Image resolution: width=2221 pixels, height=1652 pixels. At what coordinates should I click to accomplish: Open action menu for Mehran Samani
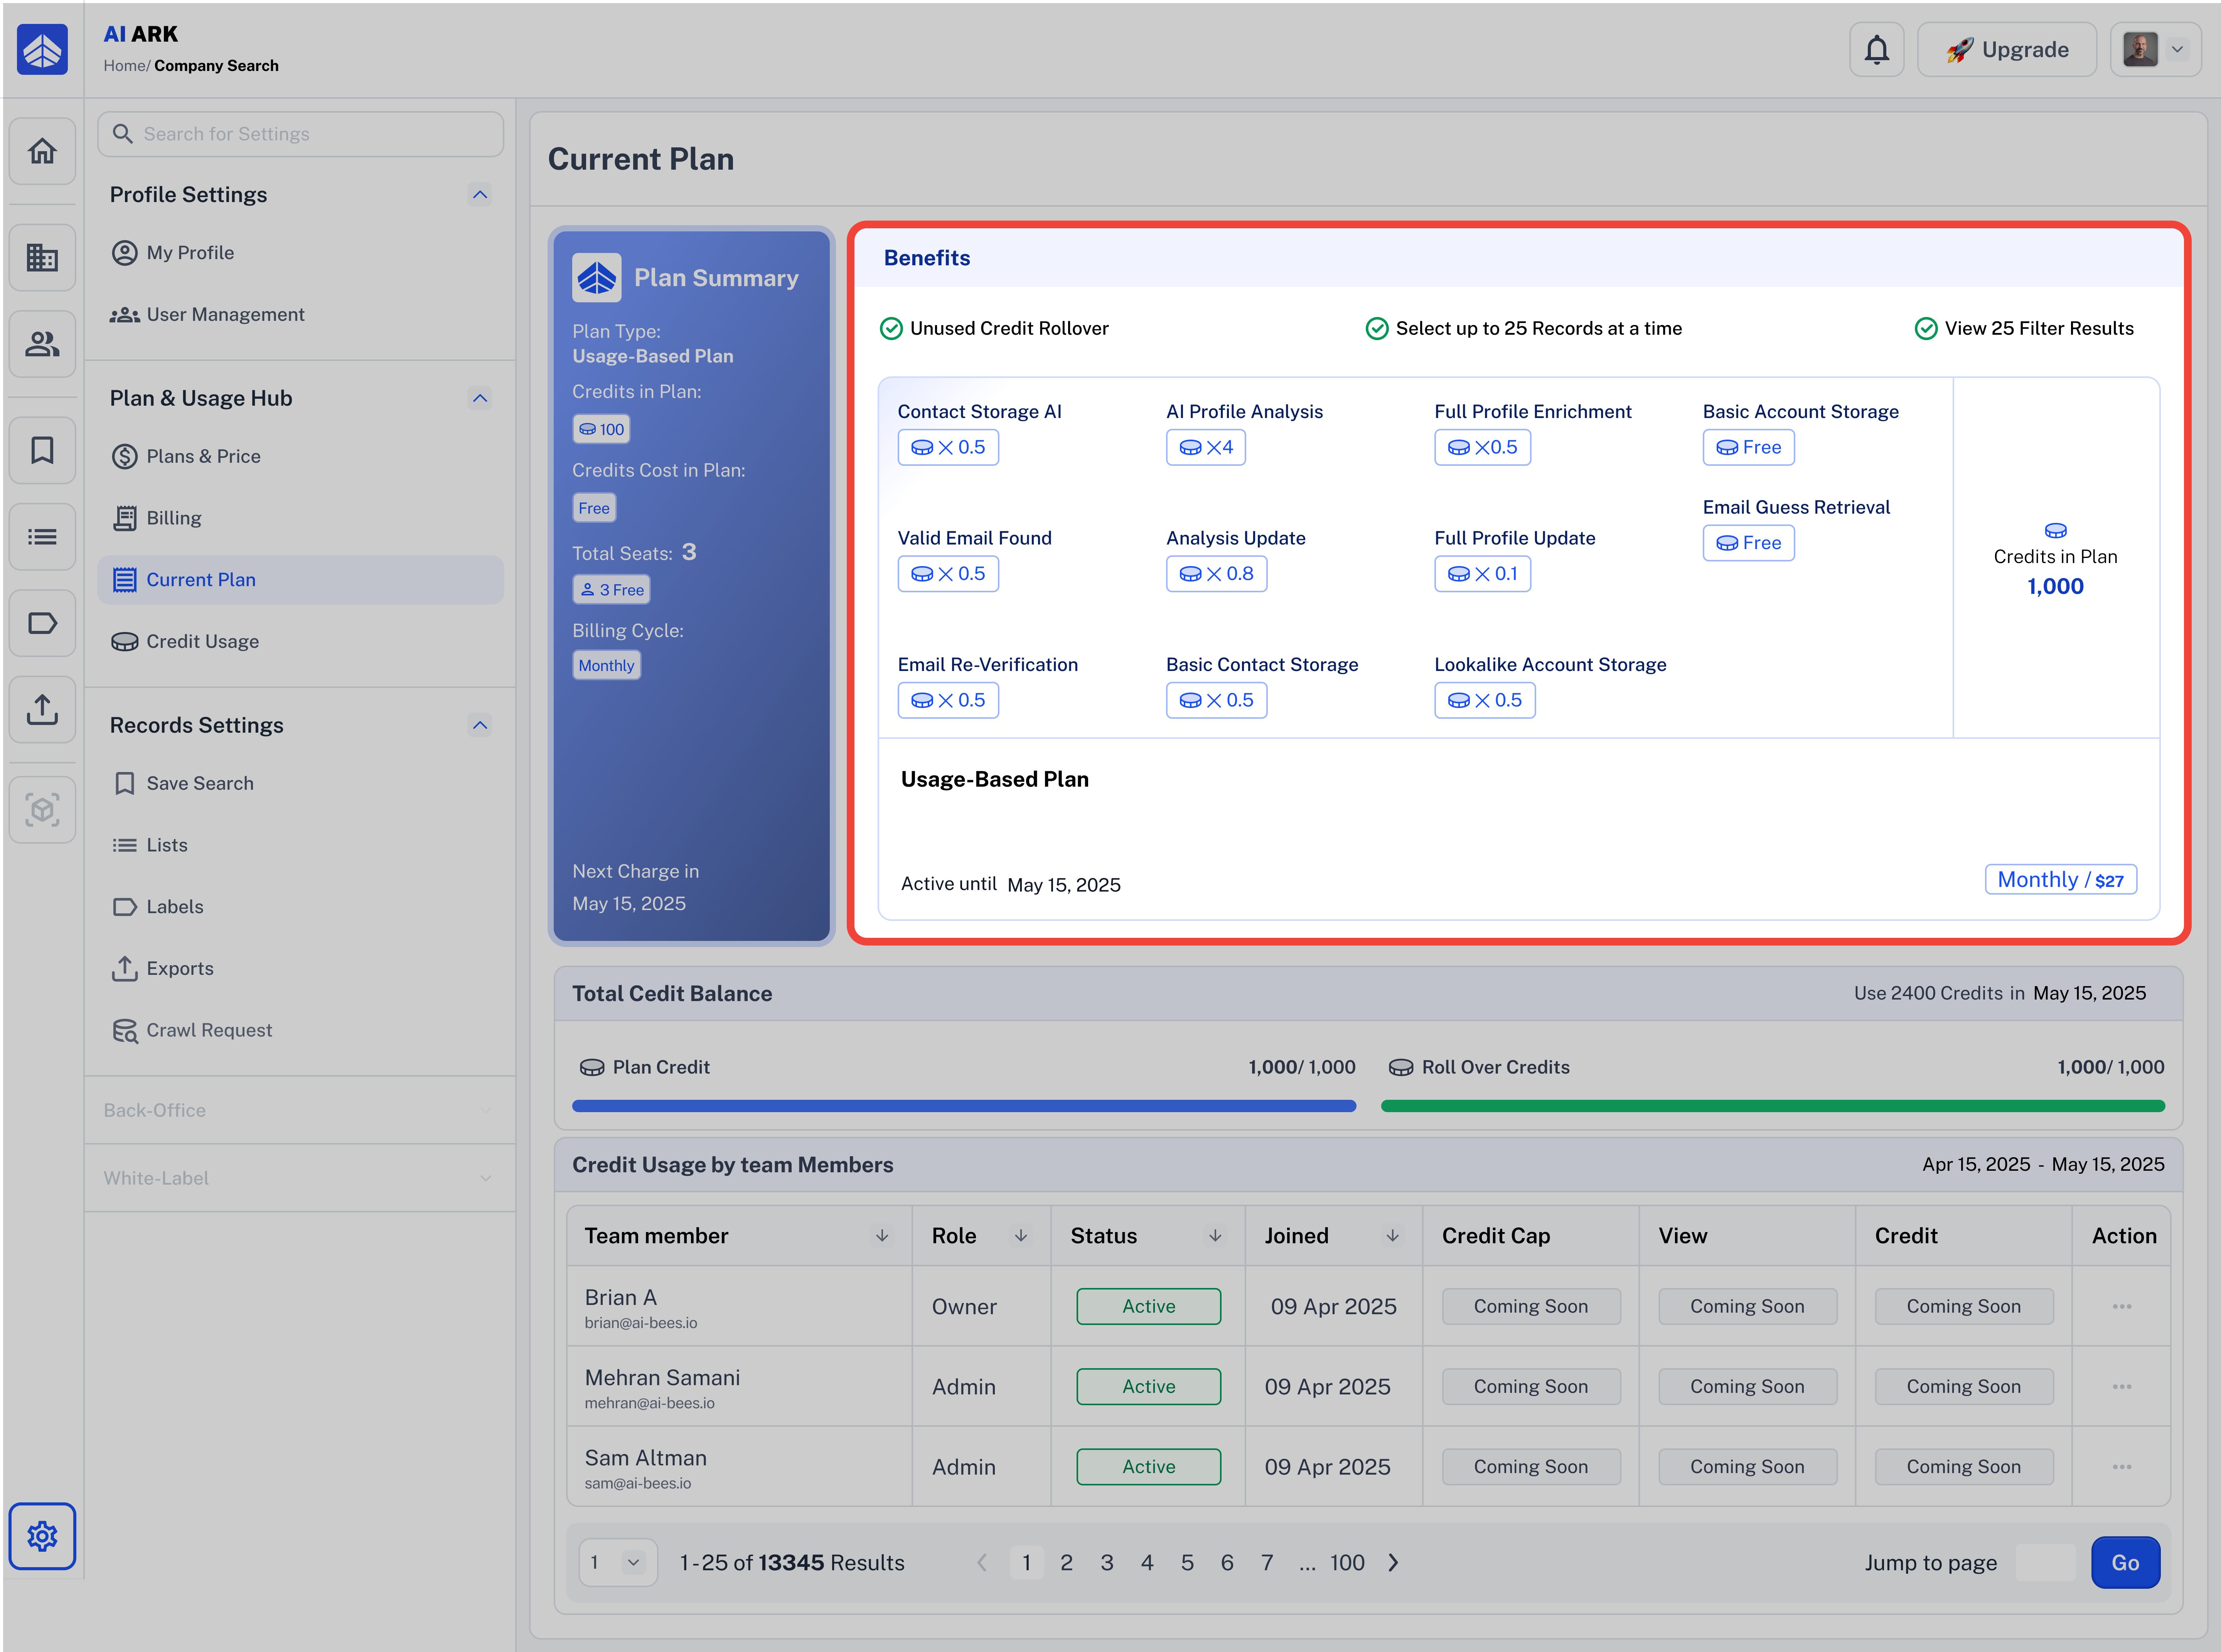pyautogui.click(x=2122, y=1387)
